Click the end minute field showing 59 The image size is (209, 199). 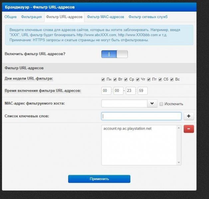point(142,91)
